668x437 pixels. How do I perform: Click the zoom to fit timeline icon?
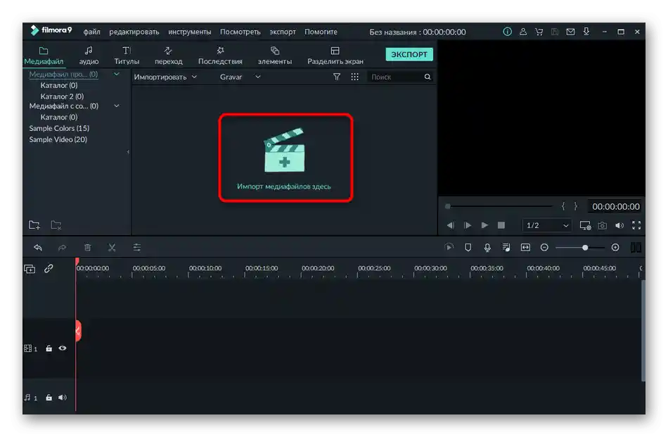pyautogui.click(x=525, y=248)
